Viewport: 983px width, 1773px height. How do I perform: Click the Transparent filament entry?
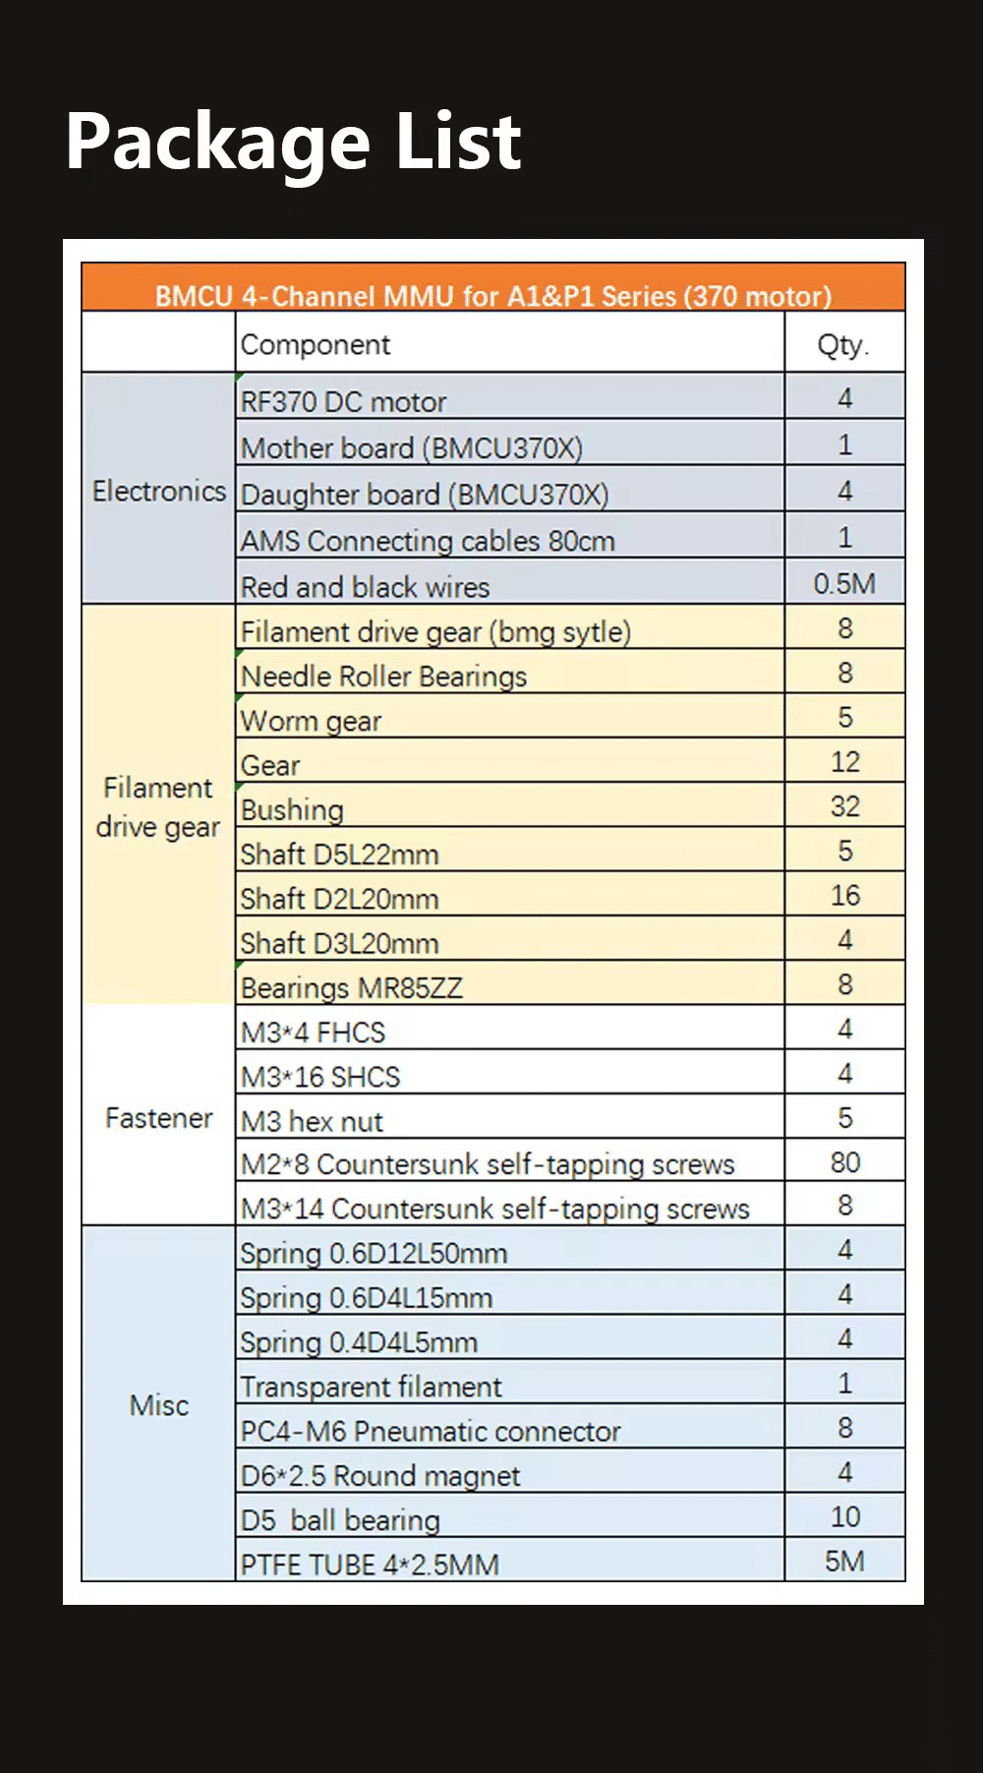point(371,1386)
